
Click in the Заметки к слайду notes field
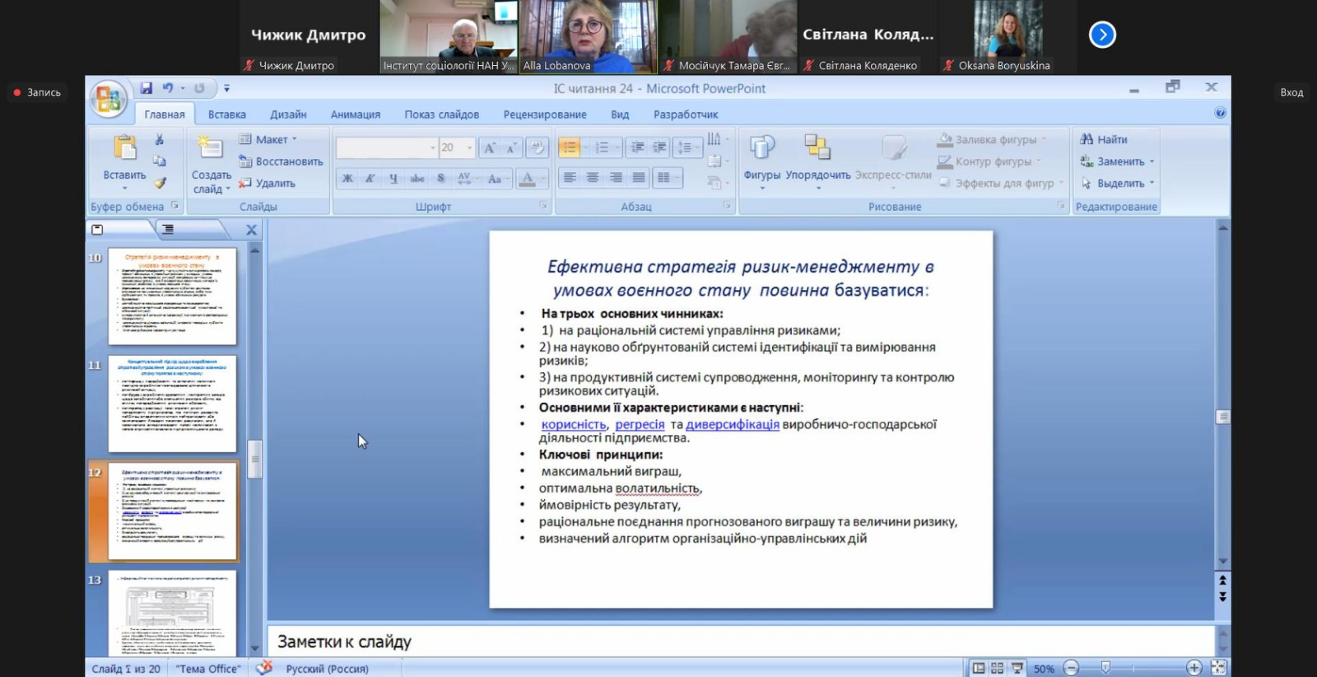(741, 642)
